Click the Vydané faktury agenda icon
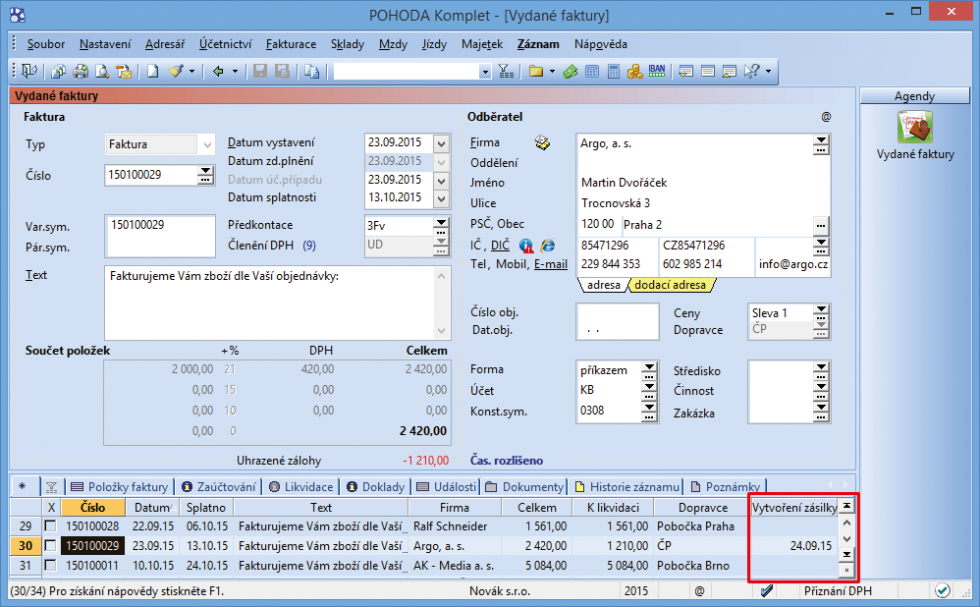 click(915, 127)
